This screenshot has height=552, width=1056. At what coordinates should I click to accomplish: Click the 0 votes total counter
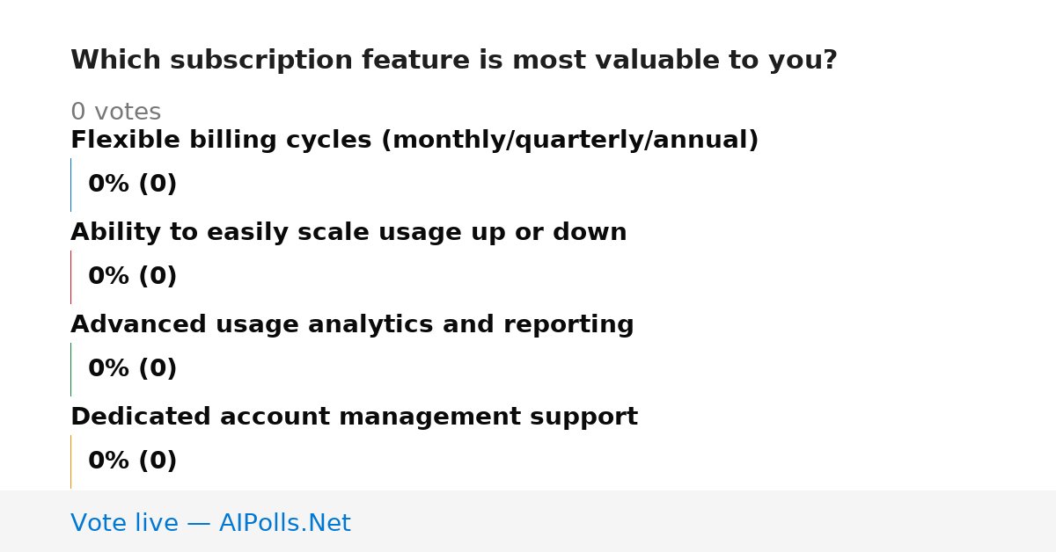click(x=115, y=113)
